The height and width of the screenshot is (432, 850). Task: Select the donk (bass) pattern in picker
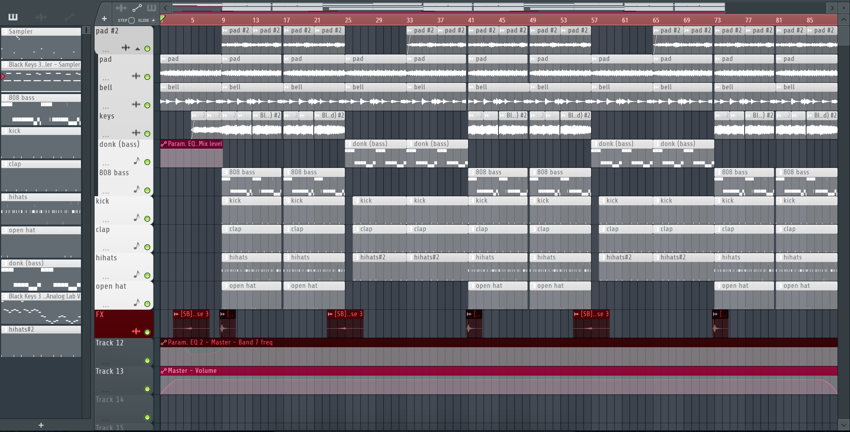pos(41,275)
